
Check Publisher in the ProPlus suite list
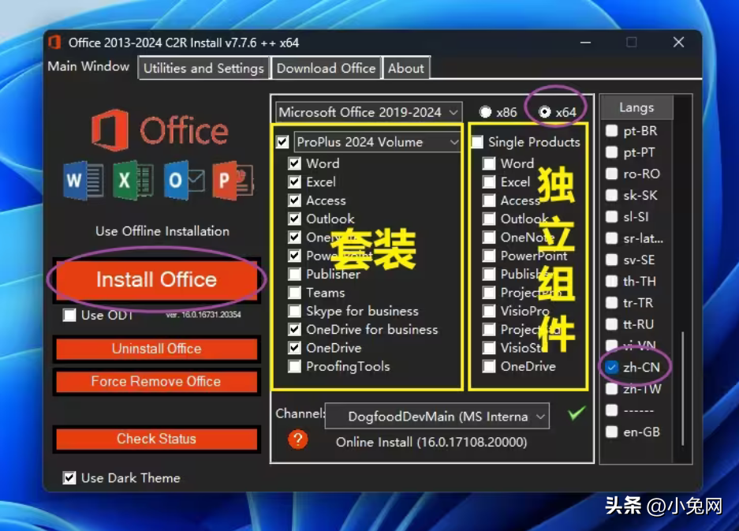[x=294, y=274]
